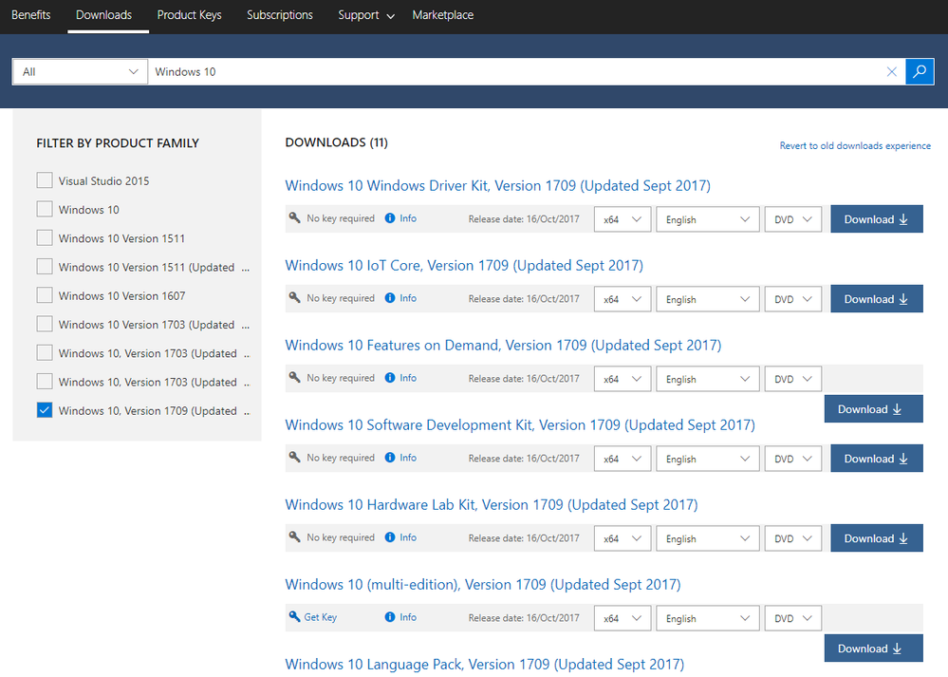948x677 pixels.
Task: Click the Get Key link for multi-edition
Action: 321,617
